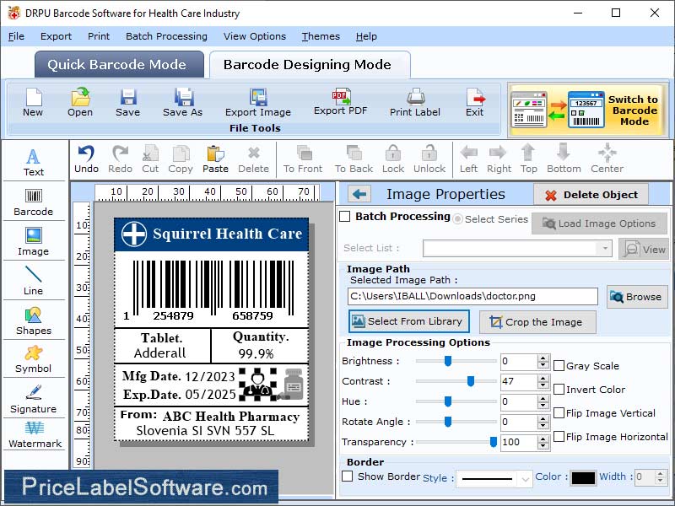Open the Themes menu
The image size is (675, 506).
(321, 36)
